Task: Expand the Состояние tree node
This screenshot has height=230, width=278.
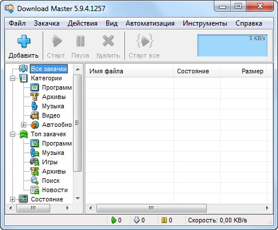Action: pyautogui.click(x=12, y=199)
